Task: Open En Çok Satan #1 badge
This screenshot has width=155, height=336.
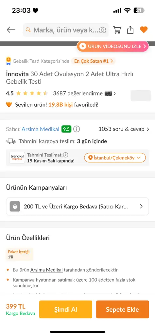Action: [93, 61]
